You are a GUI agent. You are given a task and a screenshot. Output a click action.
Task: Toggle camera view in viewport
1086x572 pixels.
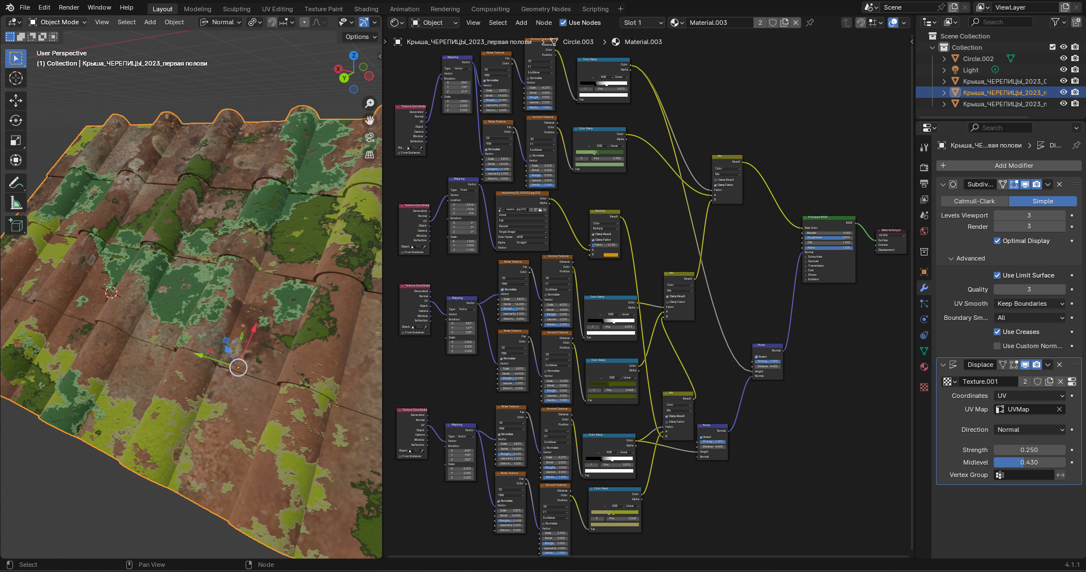370,137
